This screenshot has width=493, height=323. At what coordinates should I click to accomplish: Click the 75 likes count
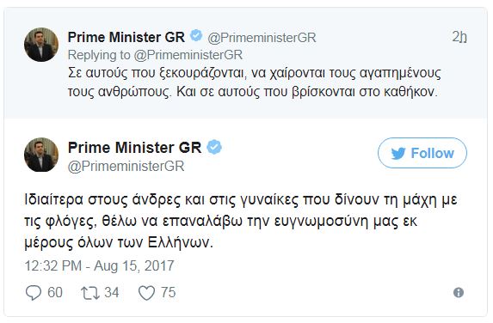169,293
